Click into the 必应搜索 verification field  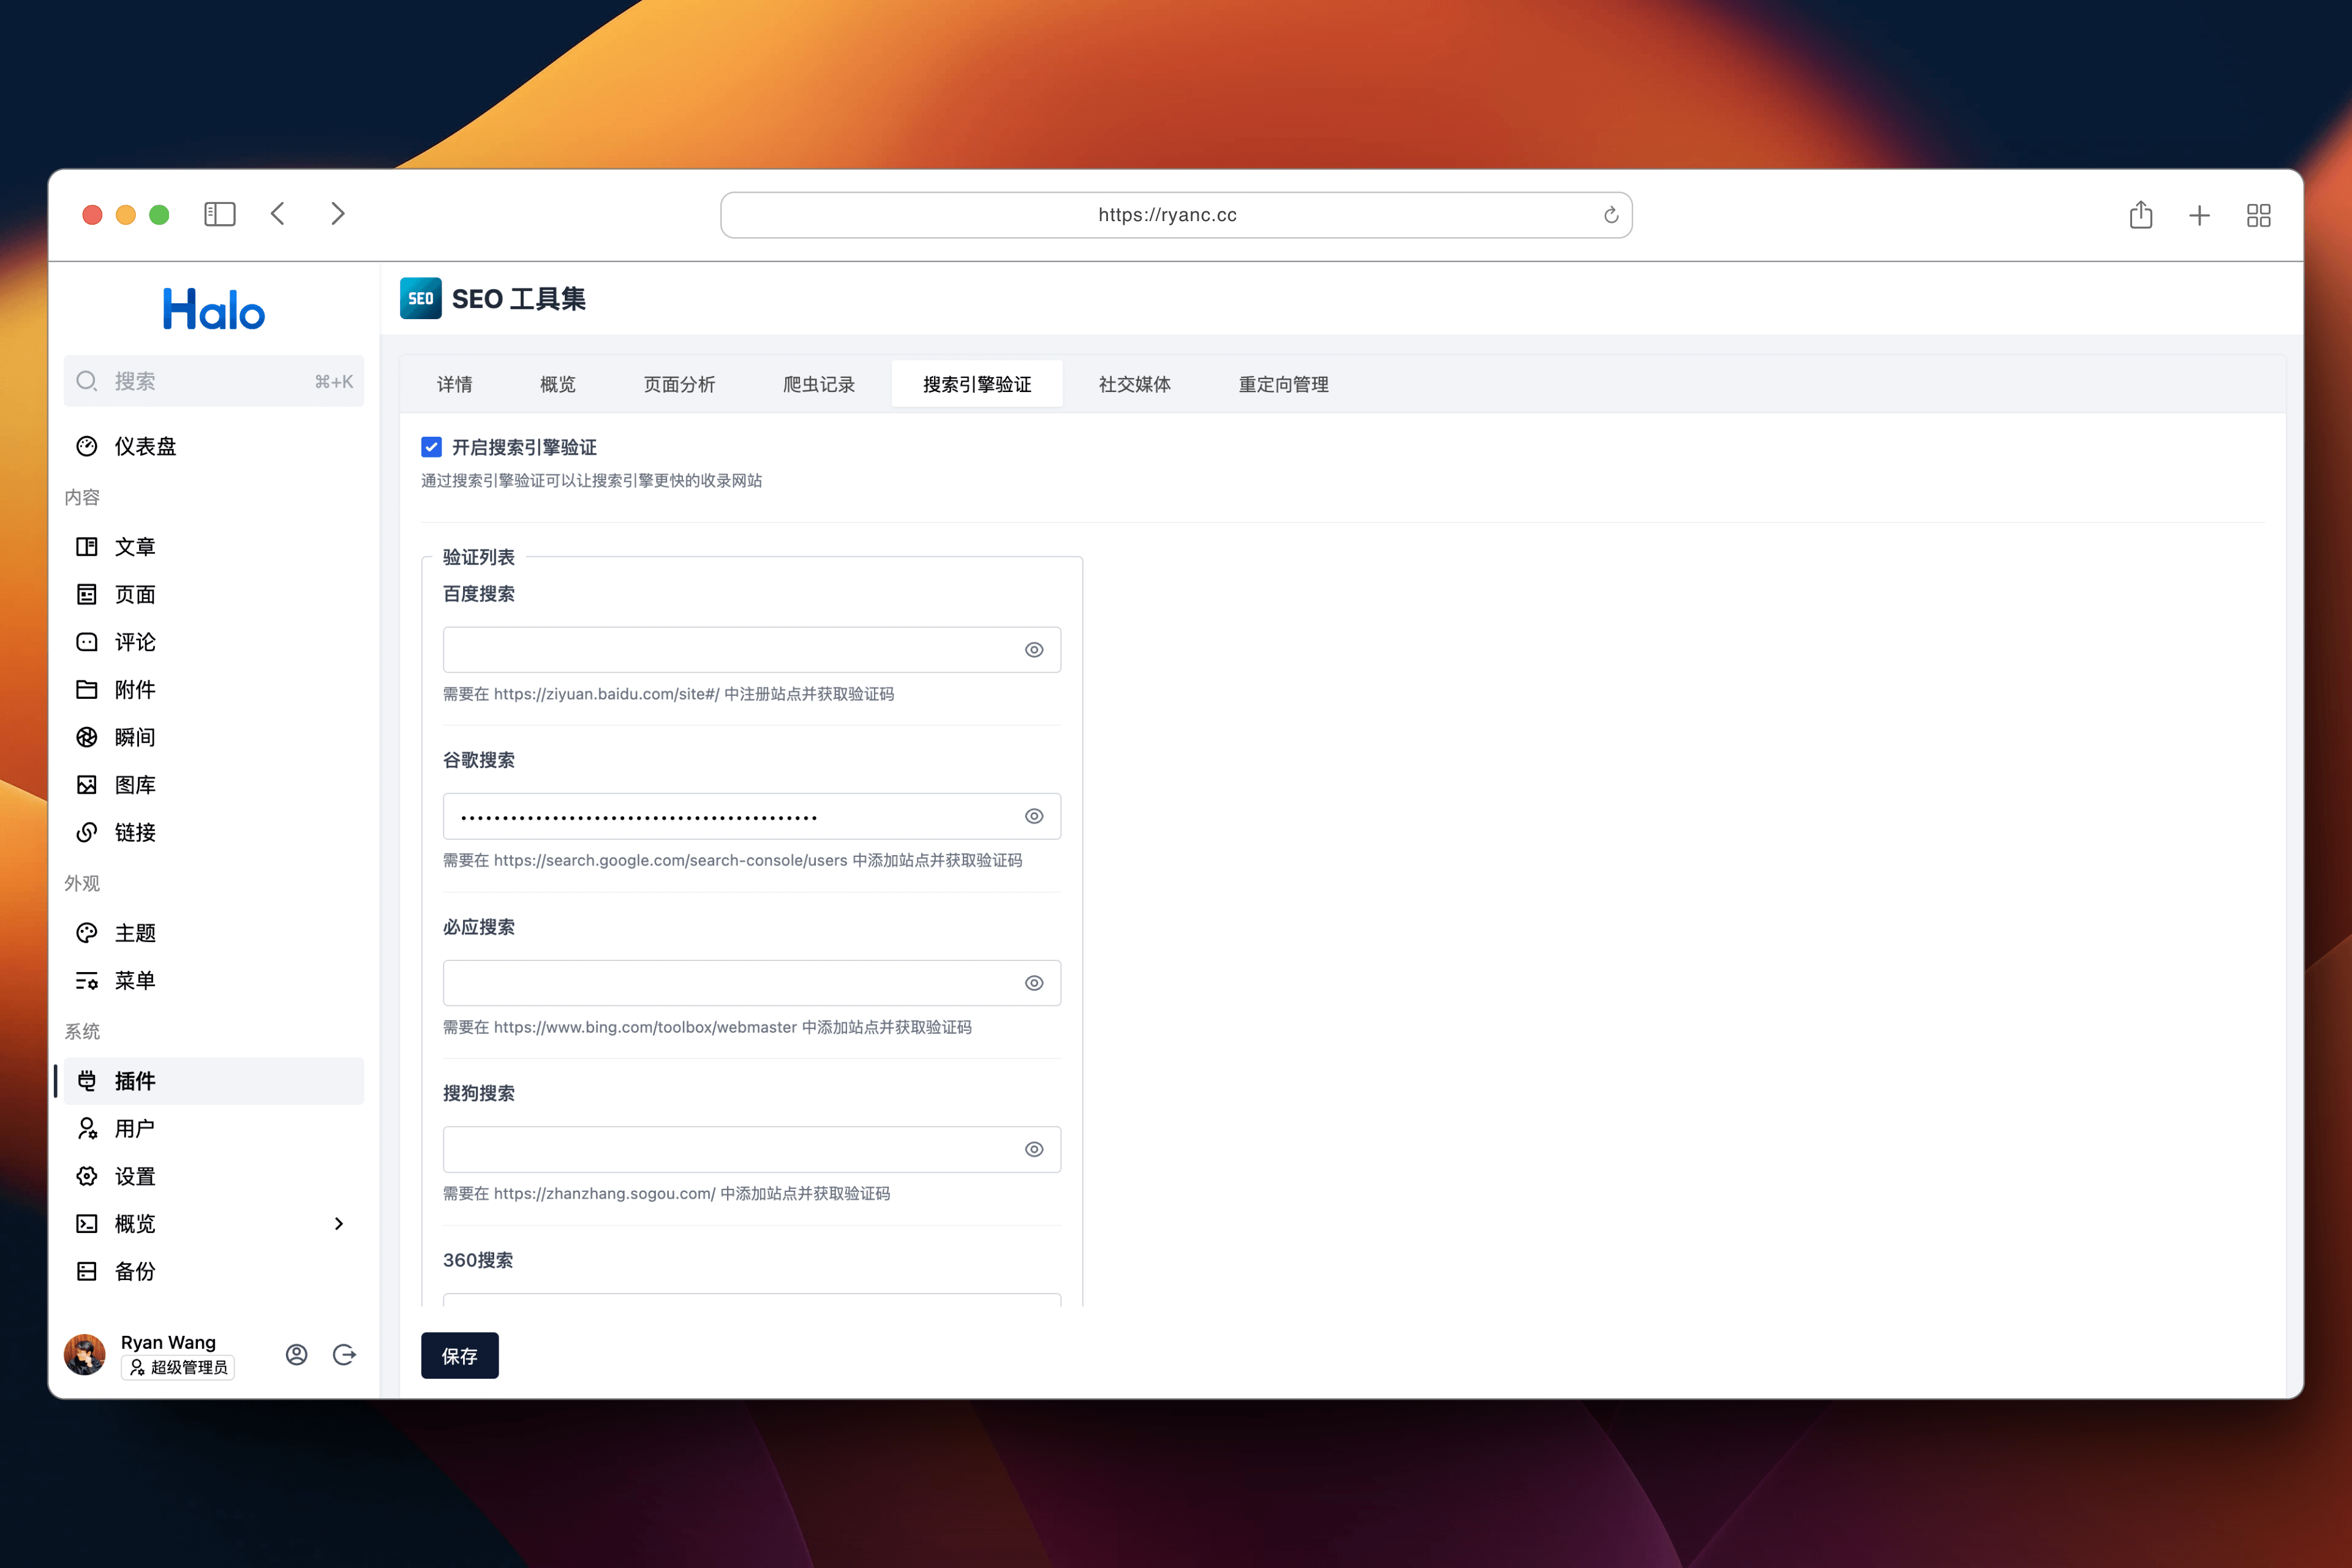click(x=752, y=983)
